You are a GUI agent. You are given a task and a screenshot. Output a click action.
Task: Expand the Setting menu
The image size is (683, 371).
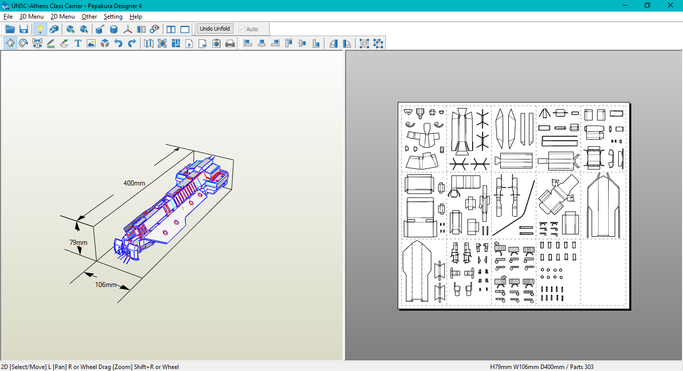113,17
